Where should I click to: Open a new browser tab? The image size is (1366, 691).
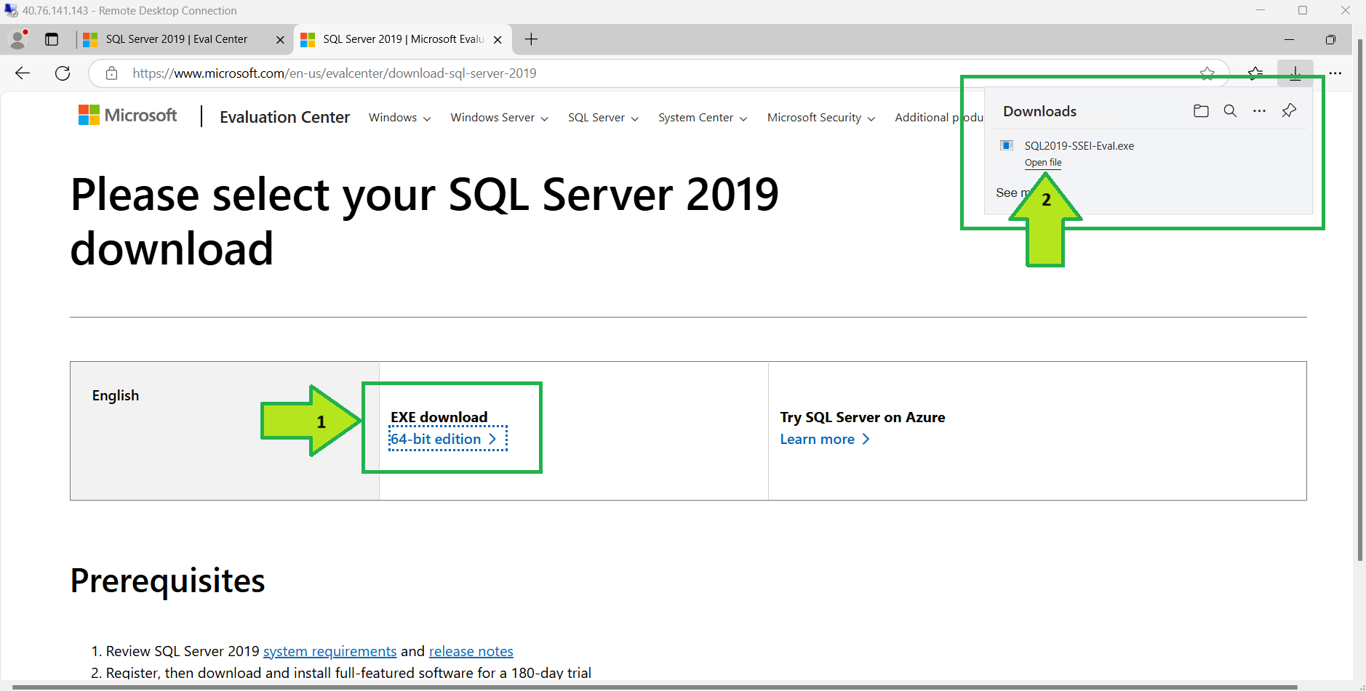531,39
